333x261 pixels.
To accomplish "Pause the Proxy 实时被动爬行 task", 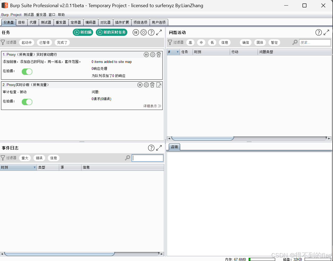I will coord(146,54).
